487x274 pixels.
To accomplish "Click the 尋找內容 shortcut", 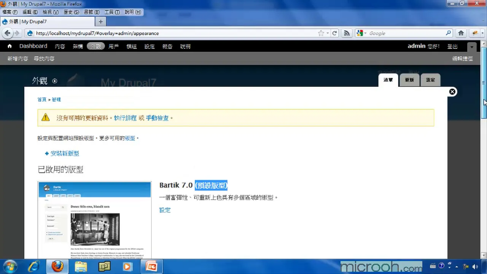I will [x=44, y=59].
